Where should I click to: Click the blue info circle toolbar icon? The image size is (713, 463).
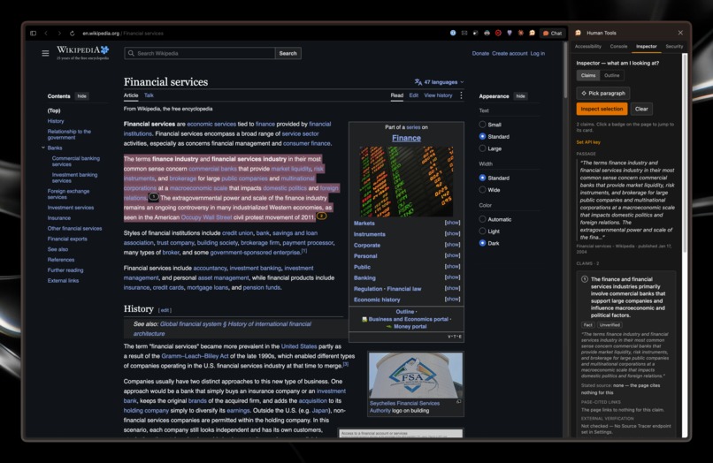tap(453, 34)
